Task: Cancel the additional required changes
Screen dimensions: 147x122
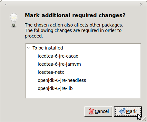Action: [x=98, y=112]
